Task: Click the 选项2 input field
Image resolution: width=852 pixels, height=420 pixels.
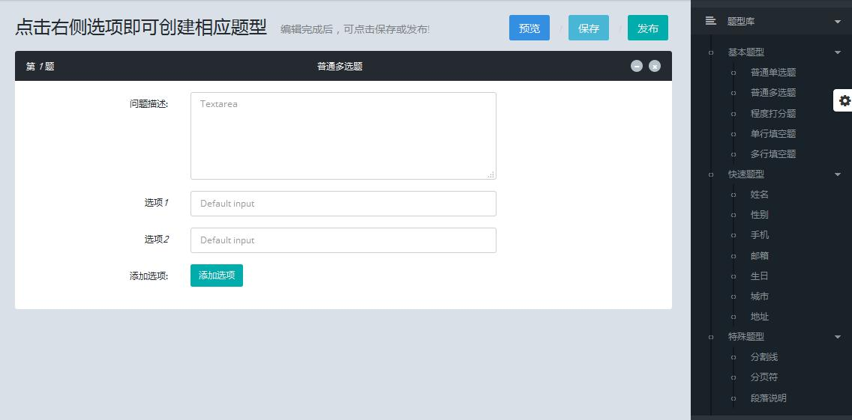Action: click(343, 240)
